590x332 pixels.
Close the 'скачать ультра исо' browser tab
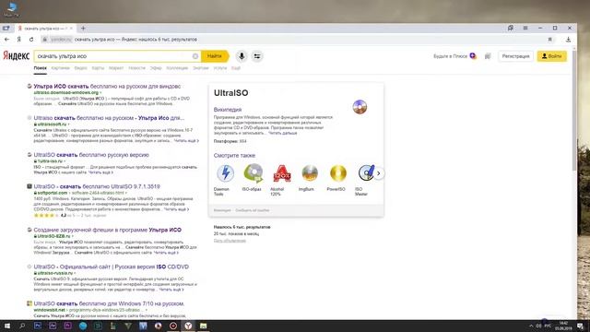(71, 29)
